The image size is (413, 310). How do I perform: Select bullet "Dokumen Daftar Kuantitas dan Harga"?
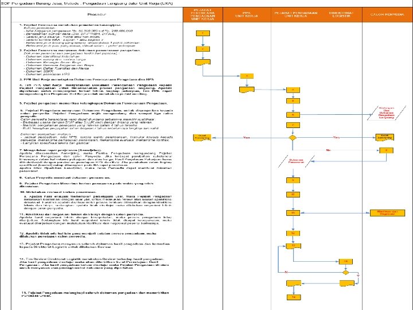[56, 68]
